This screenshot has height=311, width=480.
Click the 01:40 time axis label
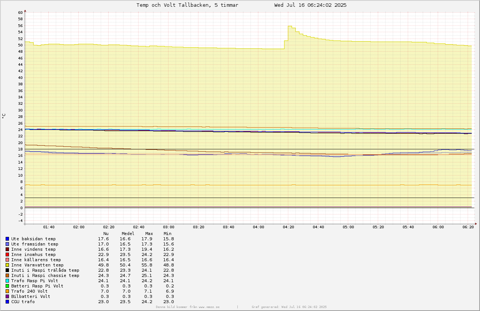pos(49,227)
